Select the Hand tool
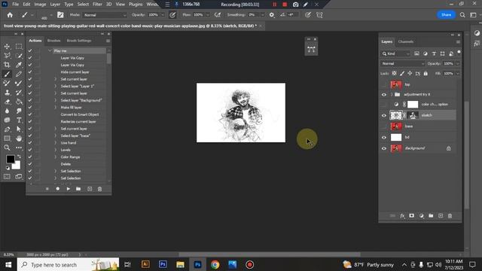Screen dimensions: 482x271 coord(19,139)
